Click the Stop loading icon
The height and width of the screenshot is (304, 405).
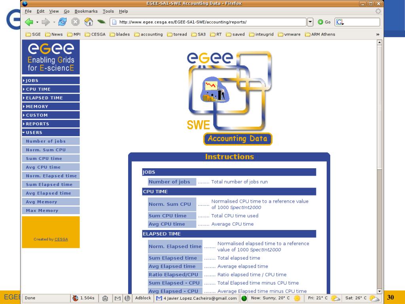[x=75, y=22]
